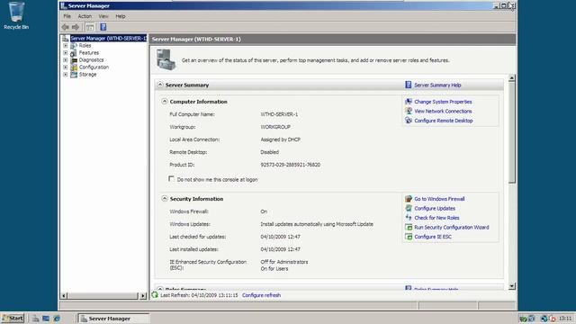The height and width of the screenshot is (324, 576).
Task: Click the 'Assigned by DHCP' value
Action: pyautogui.click(x=280, y=139)
